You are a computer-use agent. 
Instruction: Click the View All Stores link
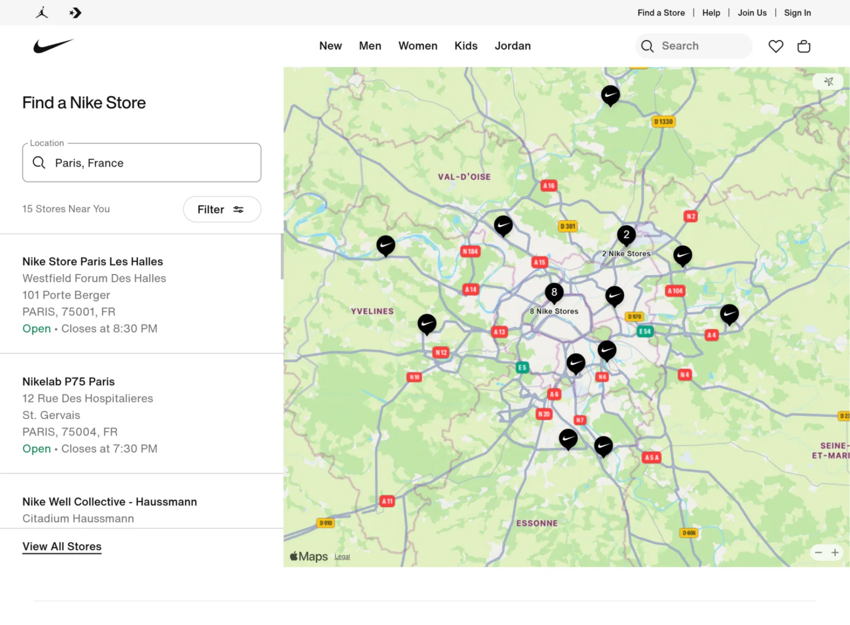(61, 546)
